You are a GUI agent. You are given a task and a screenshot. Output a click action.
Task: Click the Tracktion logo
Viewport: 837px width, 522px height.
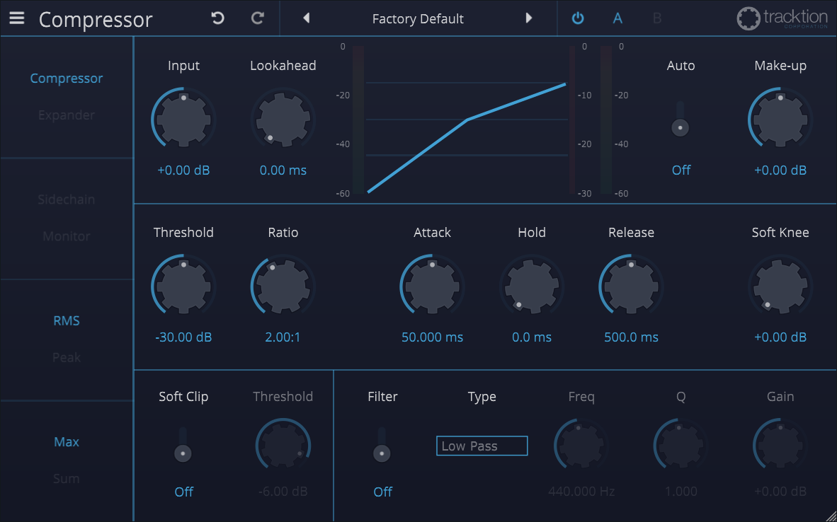[782, 18]
